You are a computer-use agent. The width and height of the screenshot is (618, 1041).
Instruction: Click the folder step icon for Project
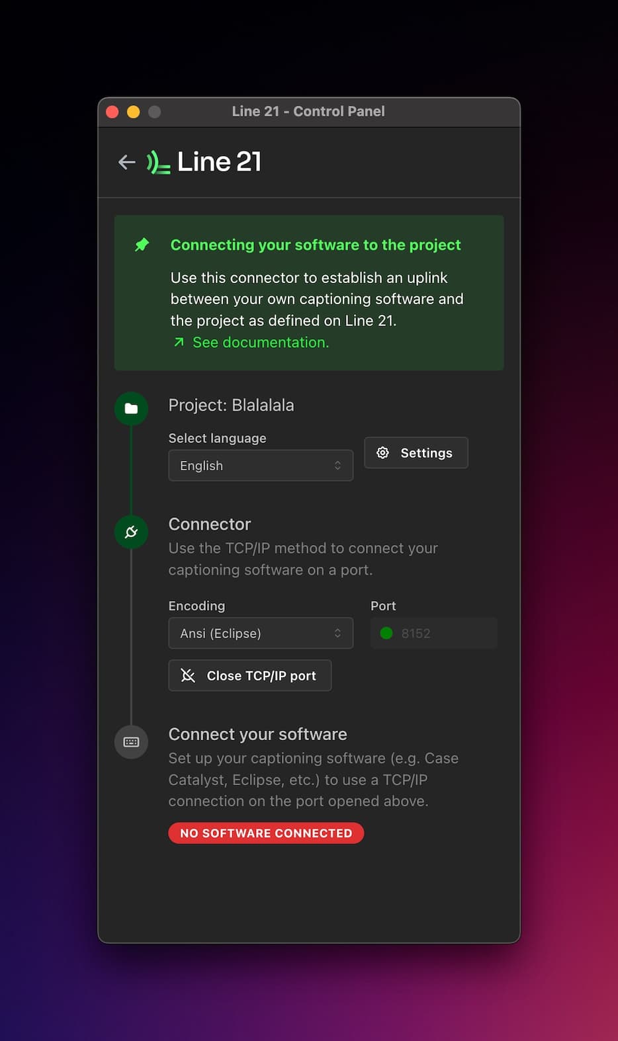coord(131,409)
